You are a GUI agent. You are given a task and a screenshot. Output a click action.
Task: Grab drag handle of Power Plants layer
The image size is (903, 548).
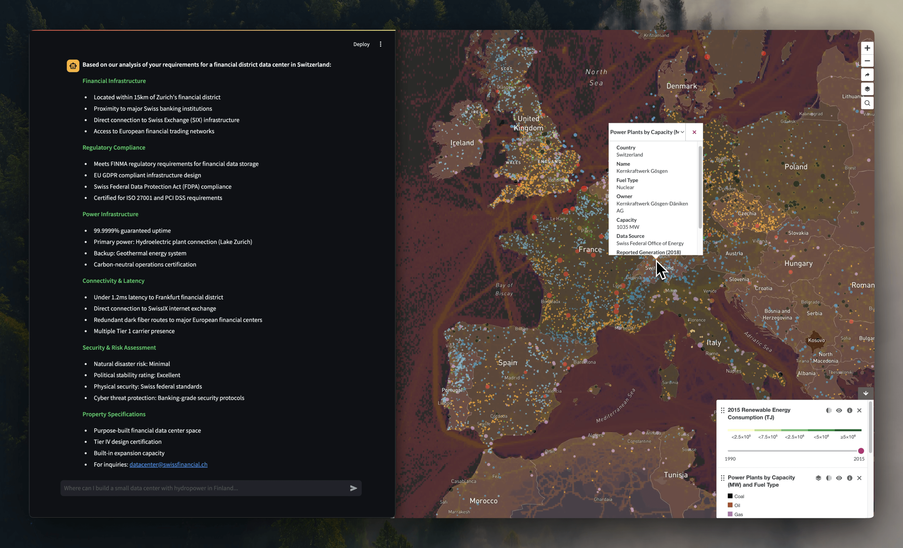[x=723, y=478]
